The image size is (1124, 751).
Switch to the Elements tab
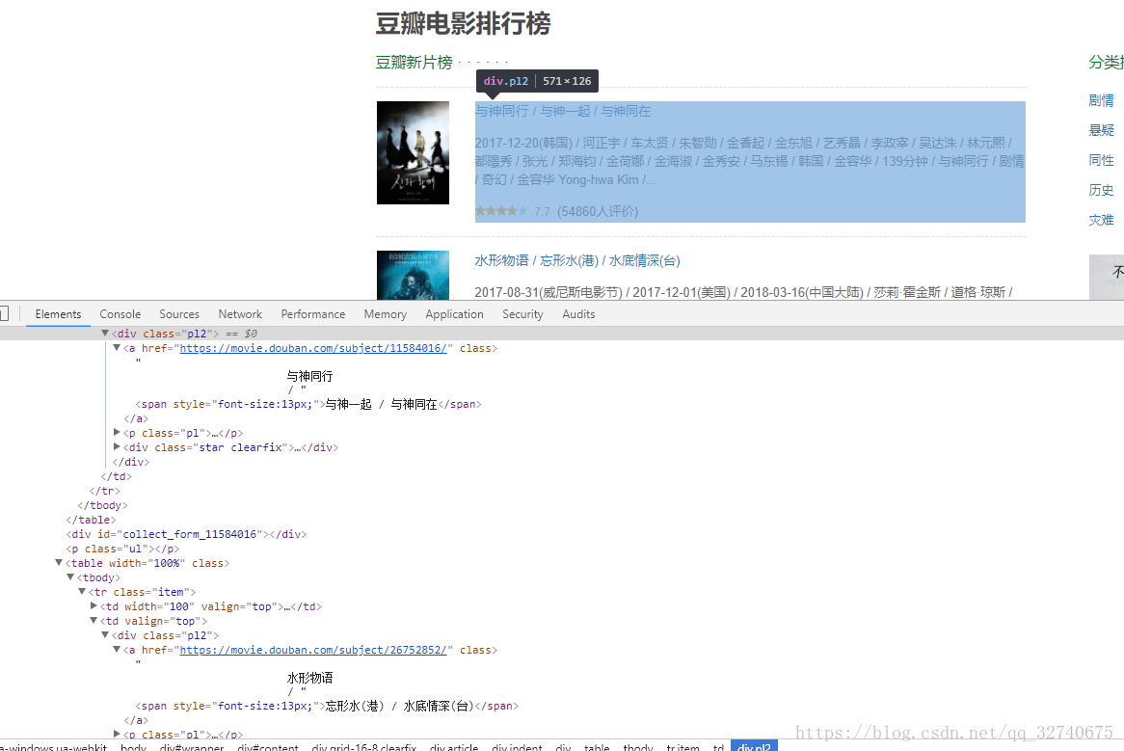[x=58, y=314]
